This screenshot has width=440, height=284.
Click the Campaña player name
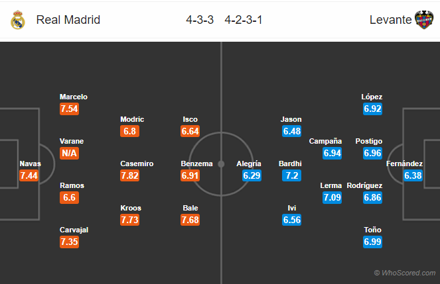325,141
